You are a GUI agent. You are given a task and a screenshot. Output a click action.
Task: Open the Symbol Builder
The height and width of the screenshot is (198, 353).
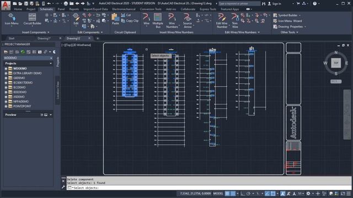pos(287,15)
